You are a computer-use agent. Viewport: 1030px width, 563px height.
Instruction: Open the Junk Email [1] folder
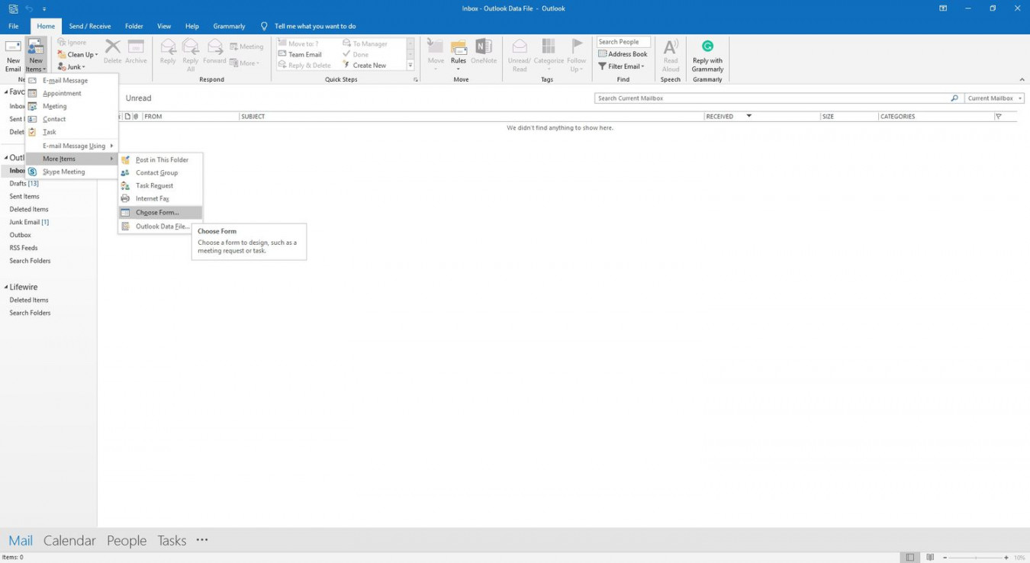click(29, 222)
